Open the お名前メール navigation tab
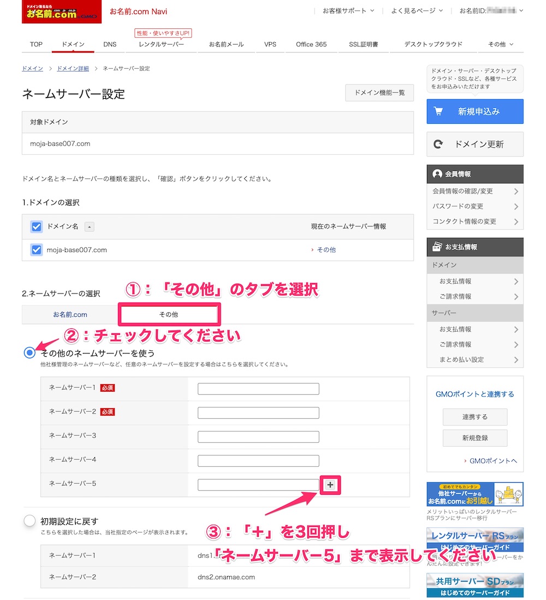 [x=226, y=44]
